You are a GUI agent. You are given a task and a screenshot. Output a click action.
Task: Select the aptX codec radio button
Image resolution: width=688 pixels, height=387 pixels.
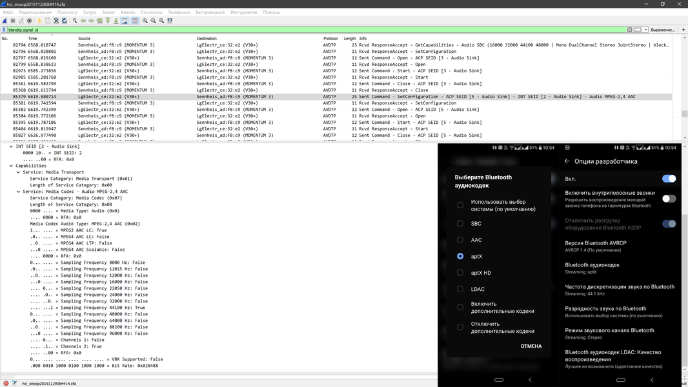click(x=460, y=257)
